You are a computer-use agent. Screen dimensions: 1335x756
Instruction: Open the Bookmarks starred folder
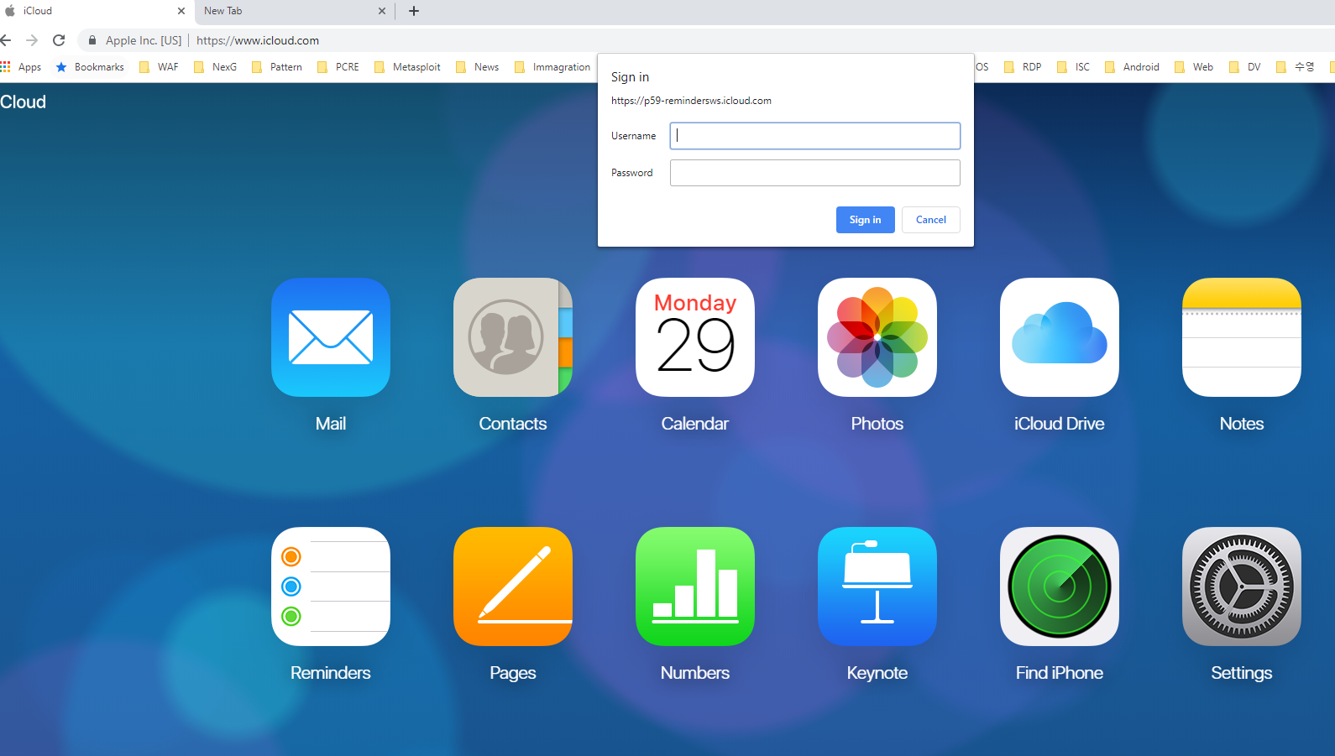tap(90, 67)
